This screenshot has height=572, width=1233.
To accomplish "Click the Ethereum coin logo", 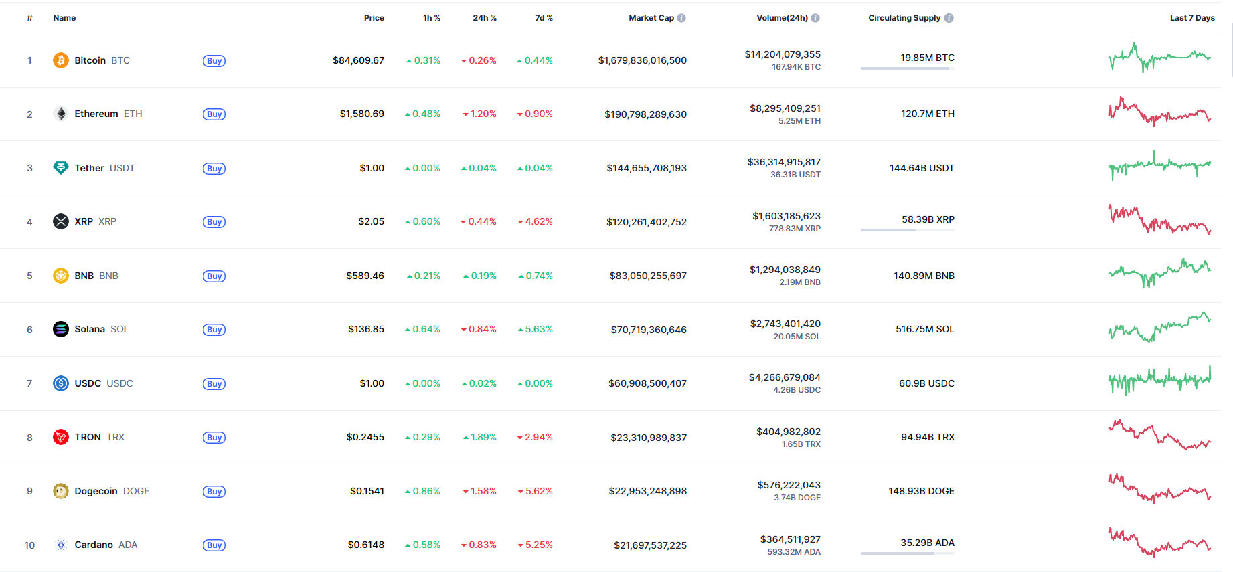I will point(61,114).
